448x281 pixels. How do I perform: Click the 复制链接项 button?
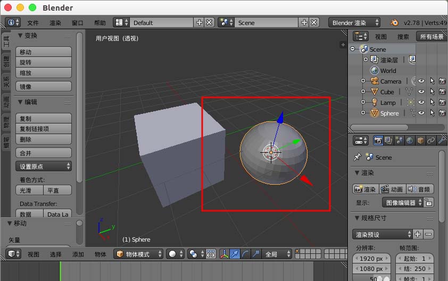44,129
